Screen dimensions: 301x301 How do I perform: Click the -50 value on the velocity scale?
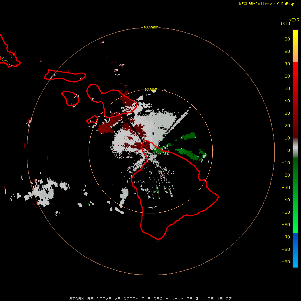[x=286, y=212]
